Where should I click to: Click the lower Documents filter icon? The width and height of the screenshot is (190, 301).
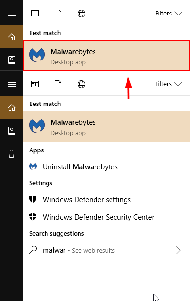pos(58,84)
